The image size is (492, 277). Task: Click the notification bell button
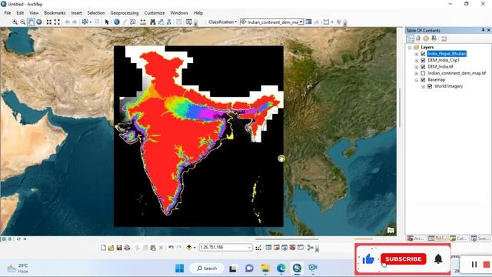click(438, 259)
